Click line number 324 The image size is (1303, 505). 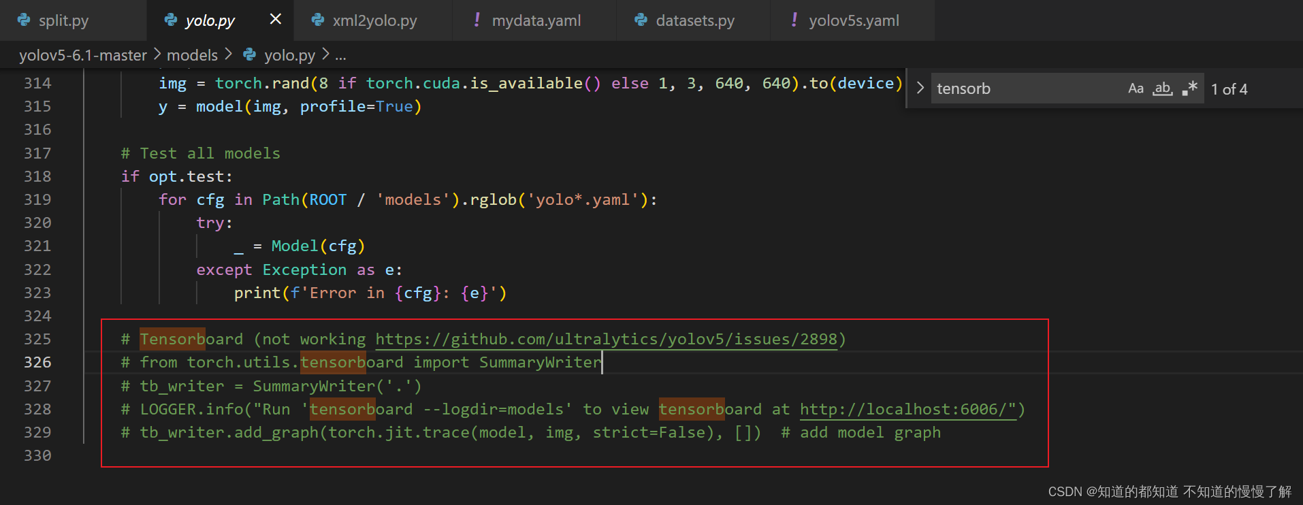point(37,316)
